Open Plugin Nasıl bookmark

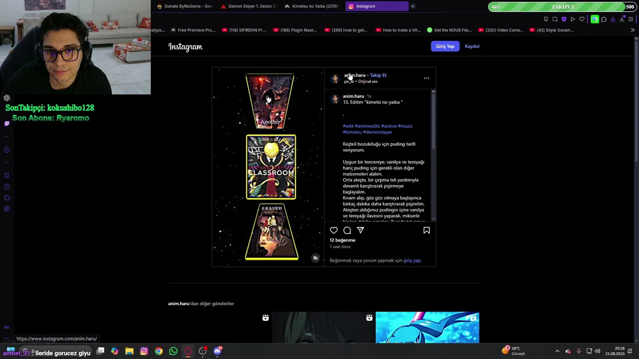(295, 30)
